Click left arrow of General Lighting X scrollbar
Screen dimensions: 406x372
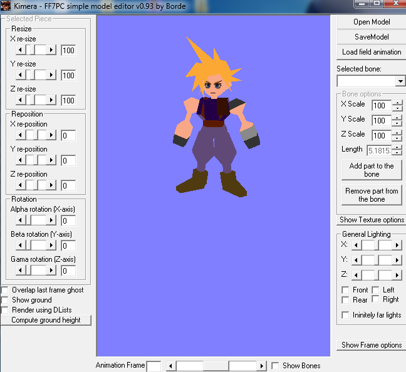coord(357,245)
